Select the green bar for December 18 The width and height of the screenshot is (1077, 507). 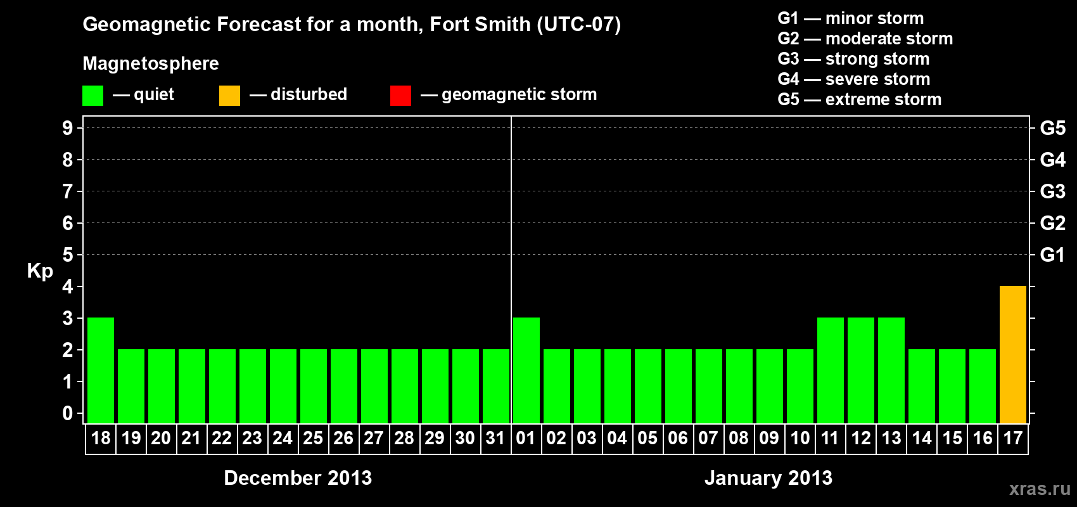[x=101, y=370]
